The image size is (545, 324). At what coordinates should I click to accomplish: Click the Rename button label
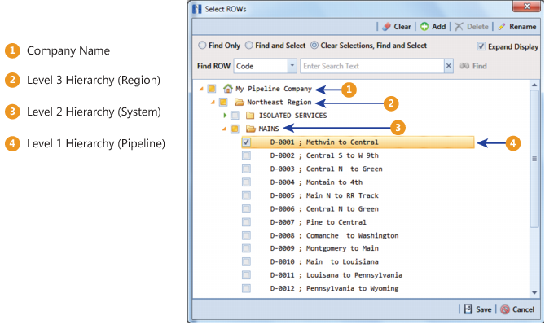pyautogui.click(x=523, y=27)
